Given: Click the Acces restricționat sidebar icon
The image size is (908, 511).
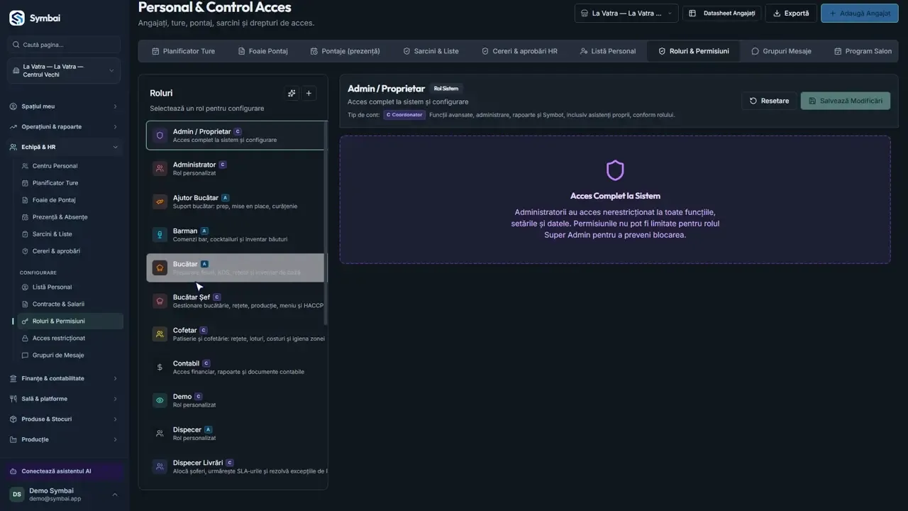Looking at the screenshot, I should tap(26, 338).
